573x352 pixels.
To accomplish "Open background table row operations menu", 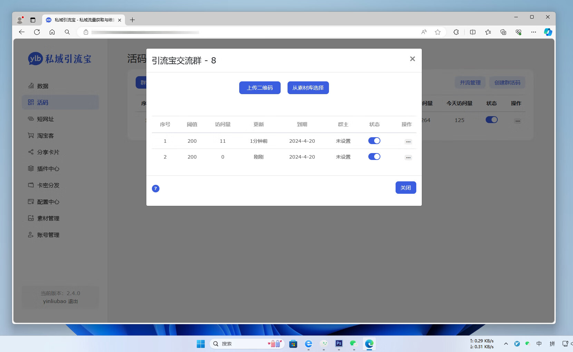I will [x=518, y=120].
